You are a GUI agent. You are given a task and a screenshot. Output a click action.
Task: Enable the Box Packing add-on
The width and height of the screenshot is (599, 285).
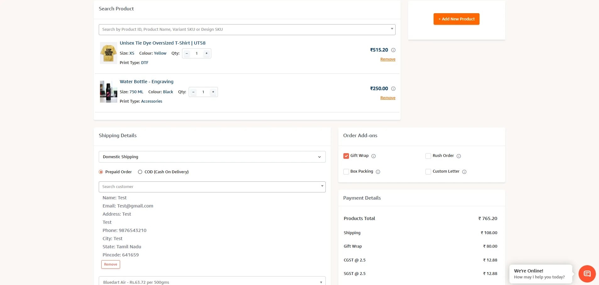tap(346, 172)
